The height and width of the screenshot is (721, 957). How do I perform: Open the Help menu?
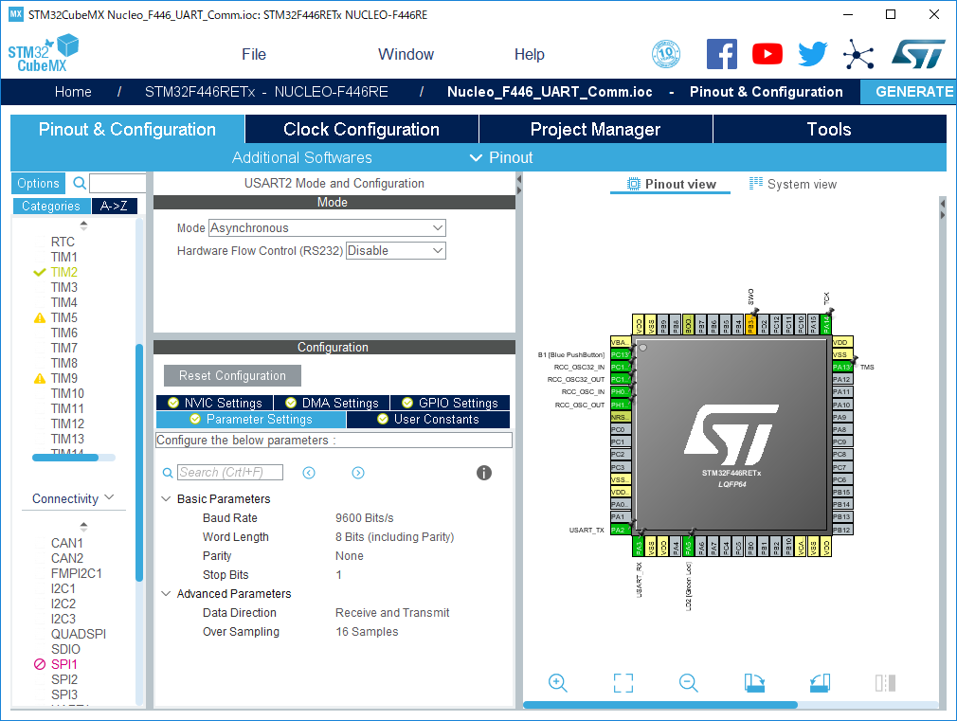coord(529,54)
